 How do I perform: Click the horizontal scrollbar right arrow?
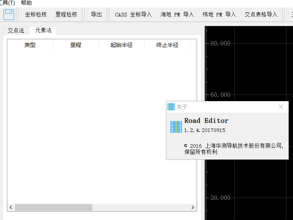[x=193, y=207]
